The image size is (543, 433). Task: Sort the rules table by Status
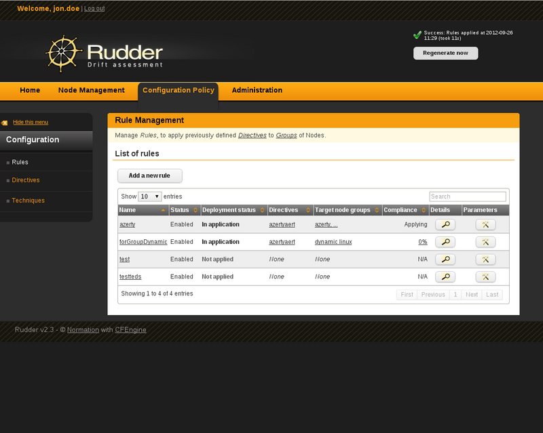coord(184,210)
